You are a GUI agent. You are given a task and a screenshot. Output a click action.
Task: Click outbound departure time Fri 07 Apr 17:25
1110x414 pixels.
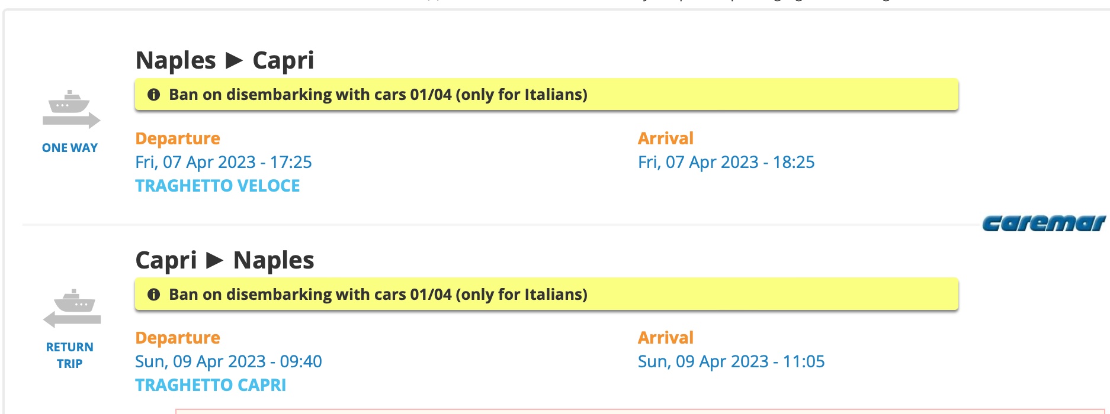pyautogui.click(x=223, y=162)
